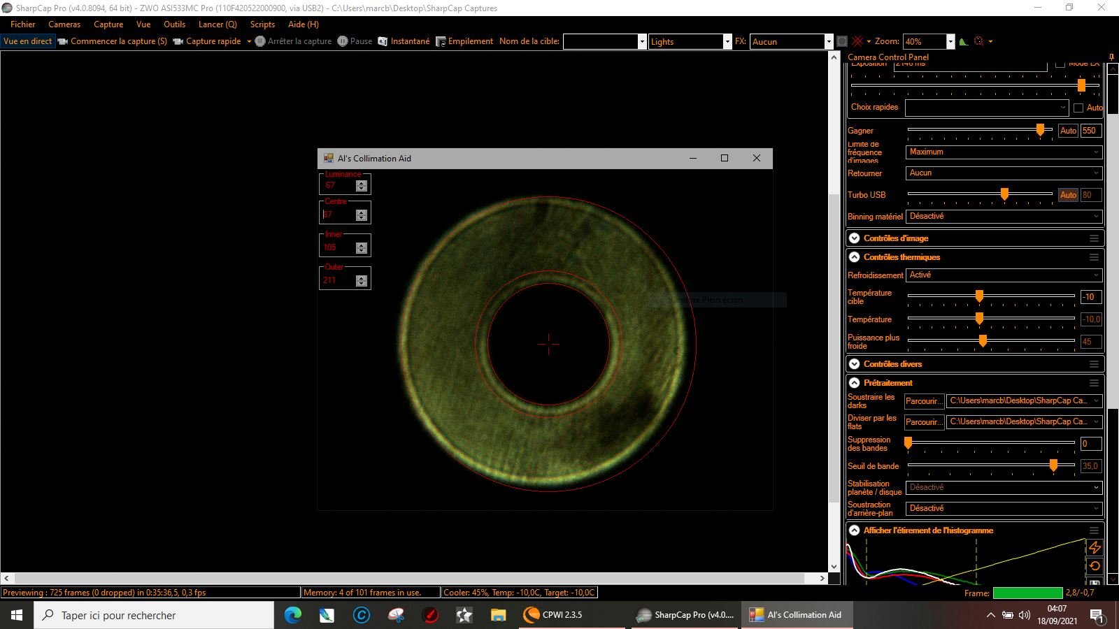Toggle the Auto button for Turbo USB
The width and height of the screenshot is (1119, 629).
click(x=1068, y=195)
